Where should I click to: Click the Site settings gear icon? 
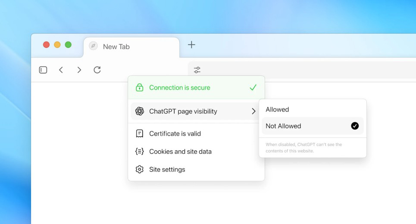click(139, 169)
